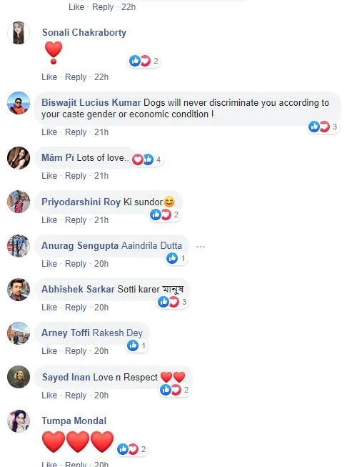The height and width of the screenshot is (467, 362).
Task: Open the three-dot options next to Anurag Sengupta's comment
Action: tap(201, 247)
